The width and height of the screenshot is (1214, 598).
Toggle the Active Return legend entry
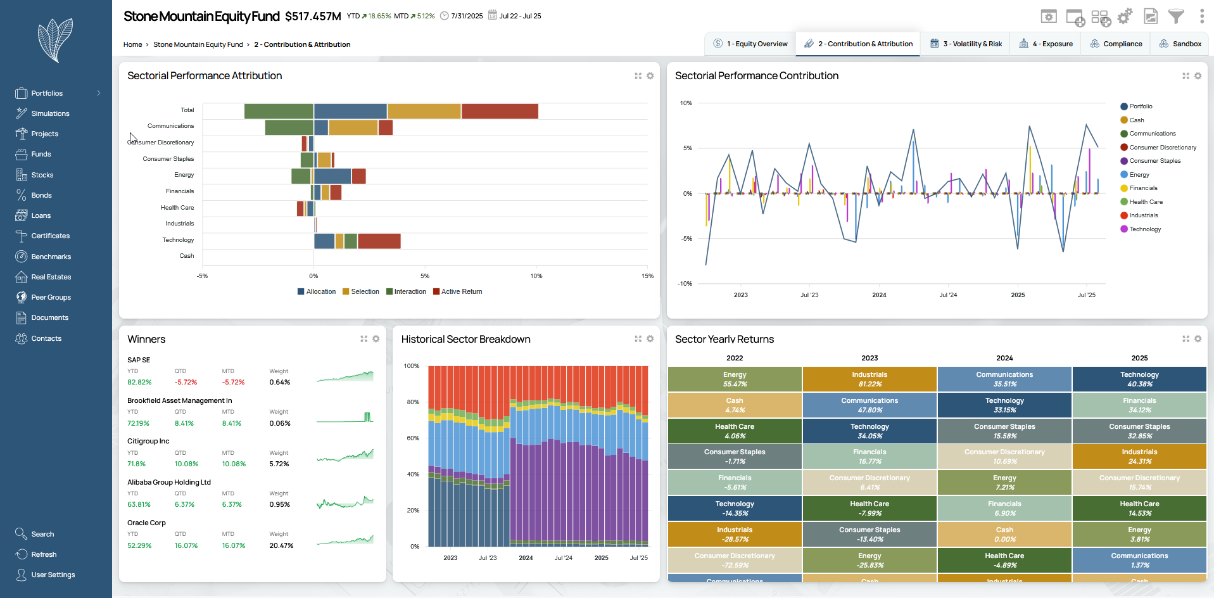[x=458, y=292]
